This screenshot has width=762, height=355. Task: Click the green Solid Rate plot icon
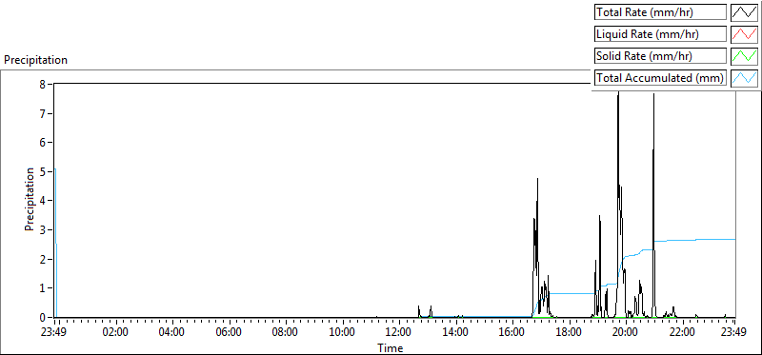[x=744, y=56]
